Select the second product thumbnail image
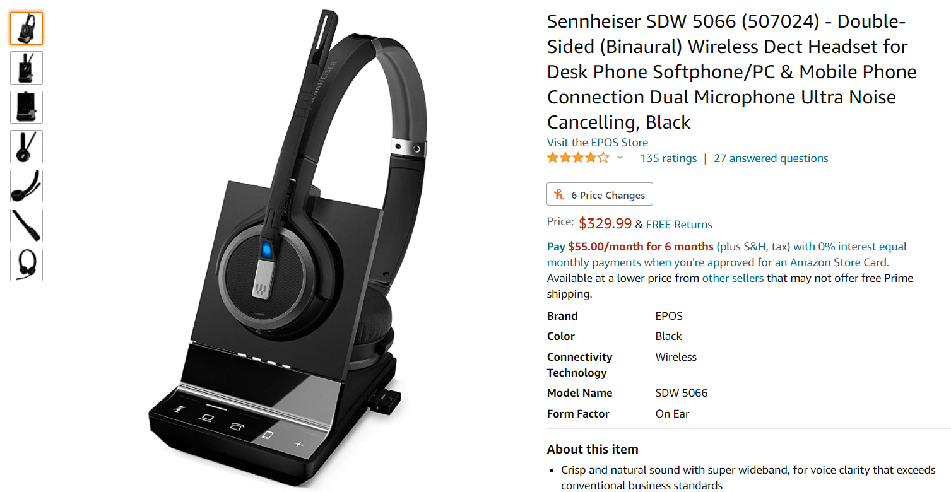The width and height of the screenshot is (951, 492). click(x=27, y=67)
